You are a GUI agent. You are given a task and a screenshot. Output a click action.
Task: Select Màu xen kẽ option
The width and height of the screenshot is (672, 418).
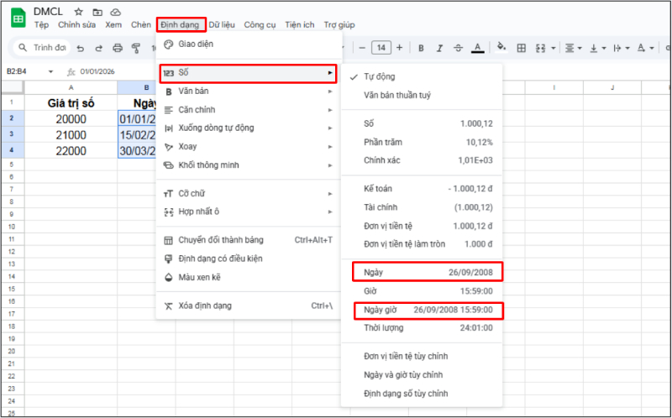(x=249, y=278)
